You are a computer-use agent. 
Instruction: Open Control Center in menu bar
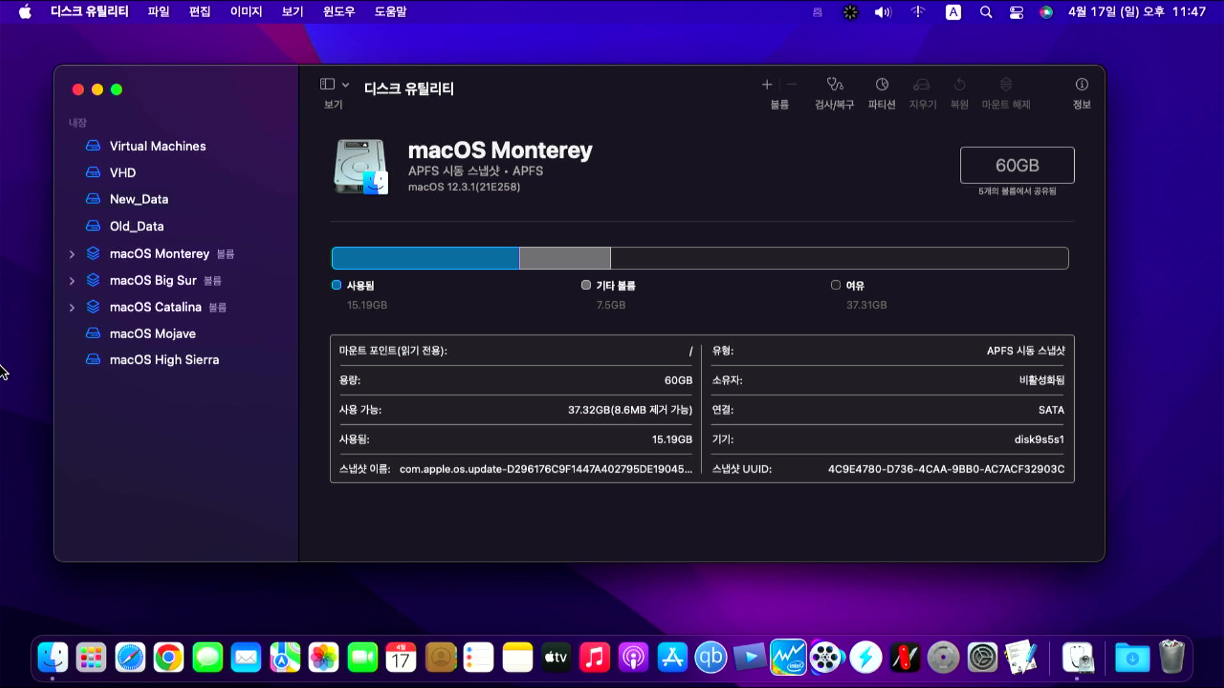1016,12
